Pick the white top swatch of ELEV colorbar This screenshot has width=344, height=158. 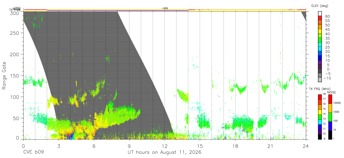[x=320, y=14]
